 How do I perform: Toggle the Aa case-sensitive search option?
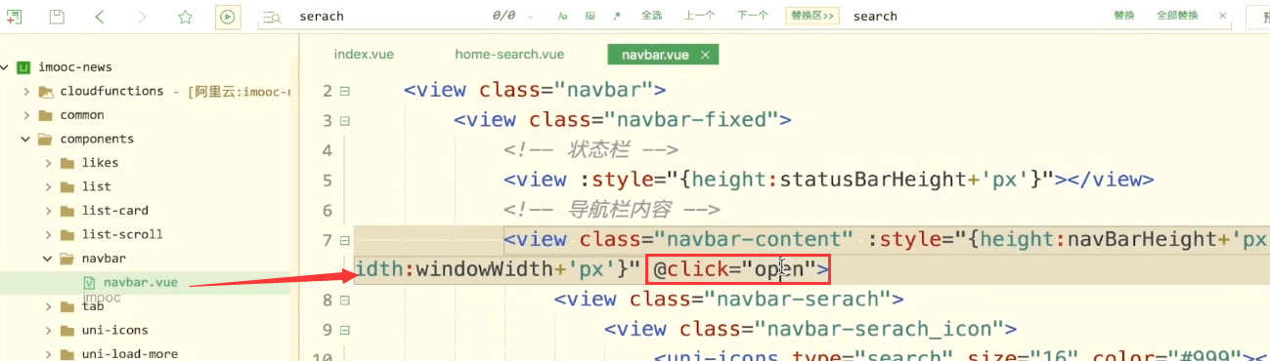pos(562,16)
